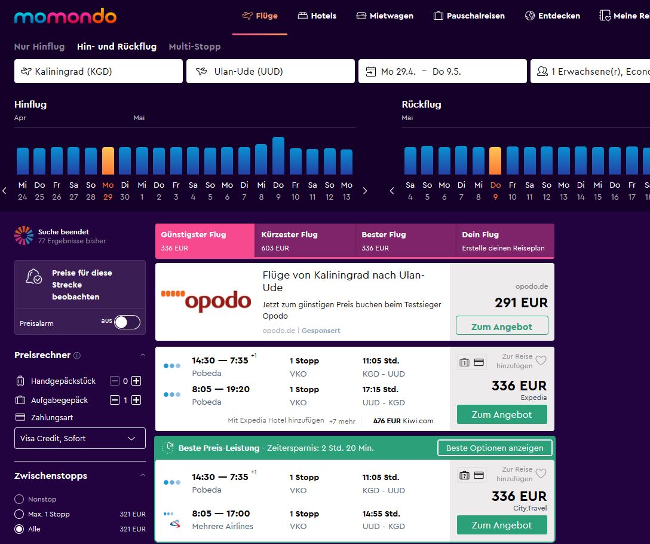Sort by Bester Flug tab
The image size is (650, 544).
405,241
